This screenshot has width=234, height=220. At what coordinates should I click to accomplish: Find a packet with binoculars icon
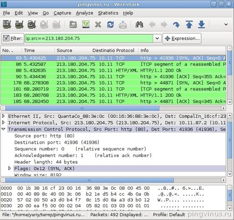(x=139, y=24)
